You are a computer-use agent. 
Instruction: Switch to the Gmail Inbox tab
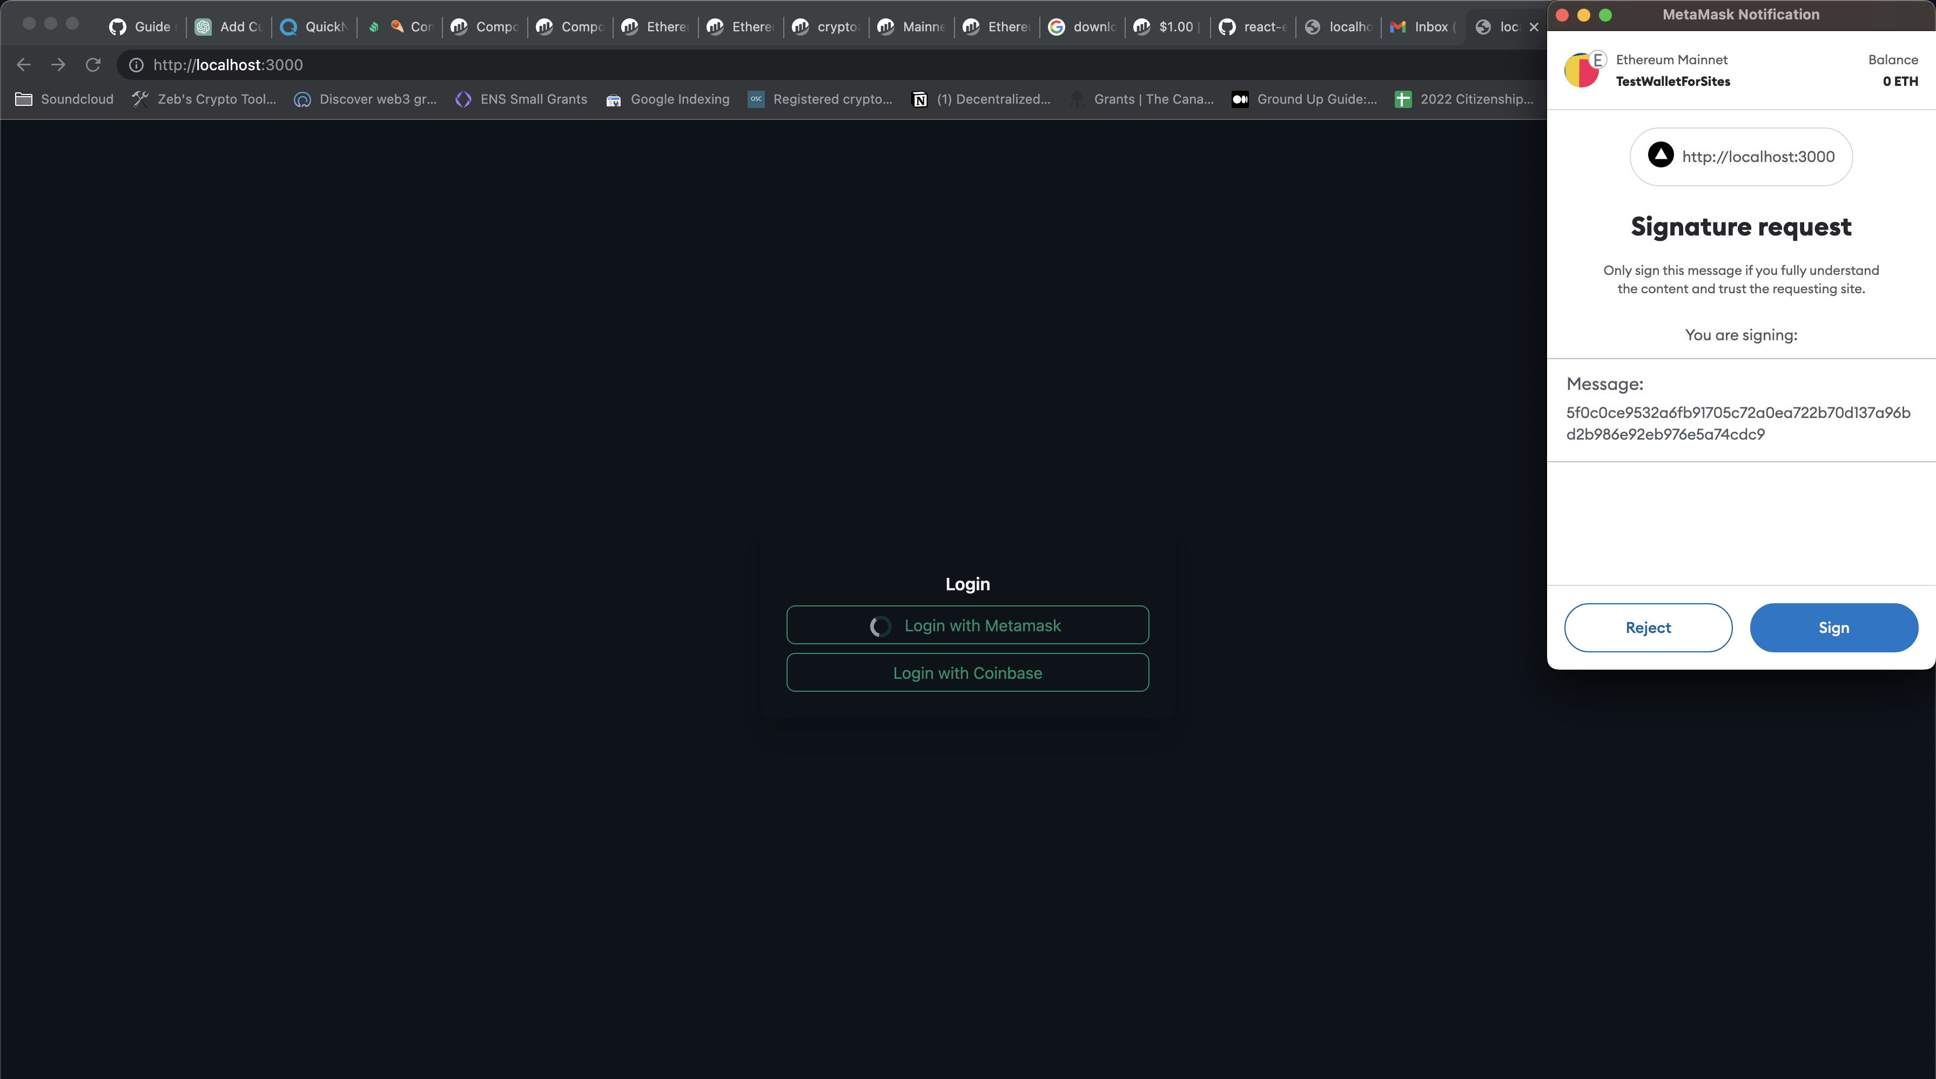(1423, 27)
